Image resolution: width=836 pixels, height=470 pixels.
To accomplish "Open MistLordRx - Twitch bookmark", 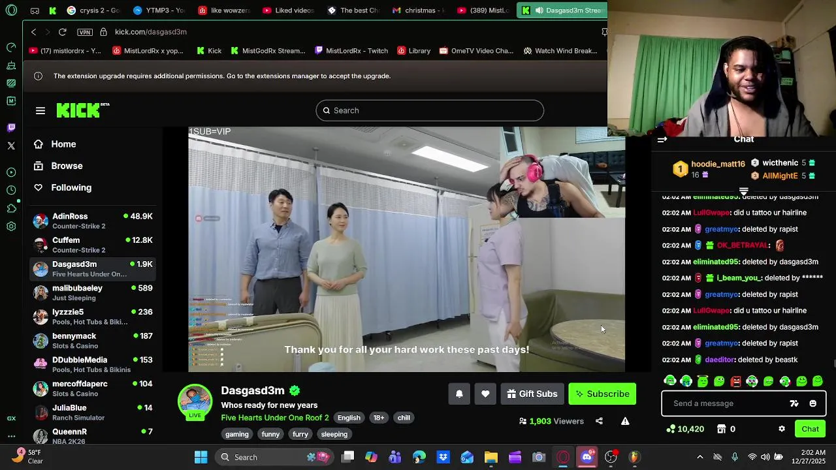I will click(x=351, y=51).
